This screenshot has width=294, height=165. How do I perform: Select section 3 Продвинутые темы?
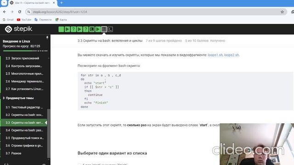point(18,98)
